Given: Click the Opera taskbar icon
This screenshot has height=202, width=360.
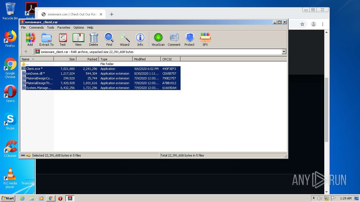Looking at the screenshot, I should (60, 198).
